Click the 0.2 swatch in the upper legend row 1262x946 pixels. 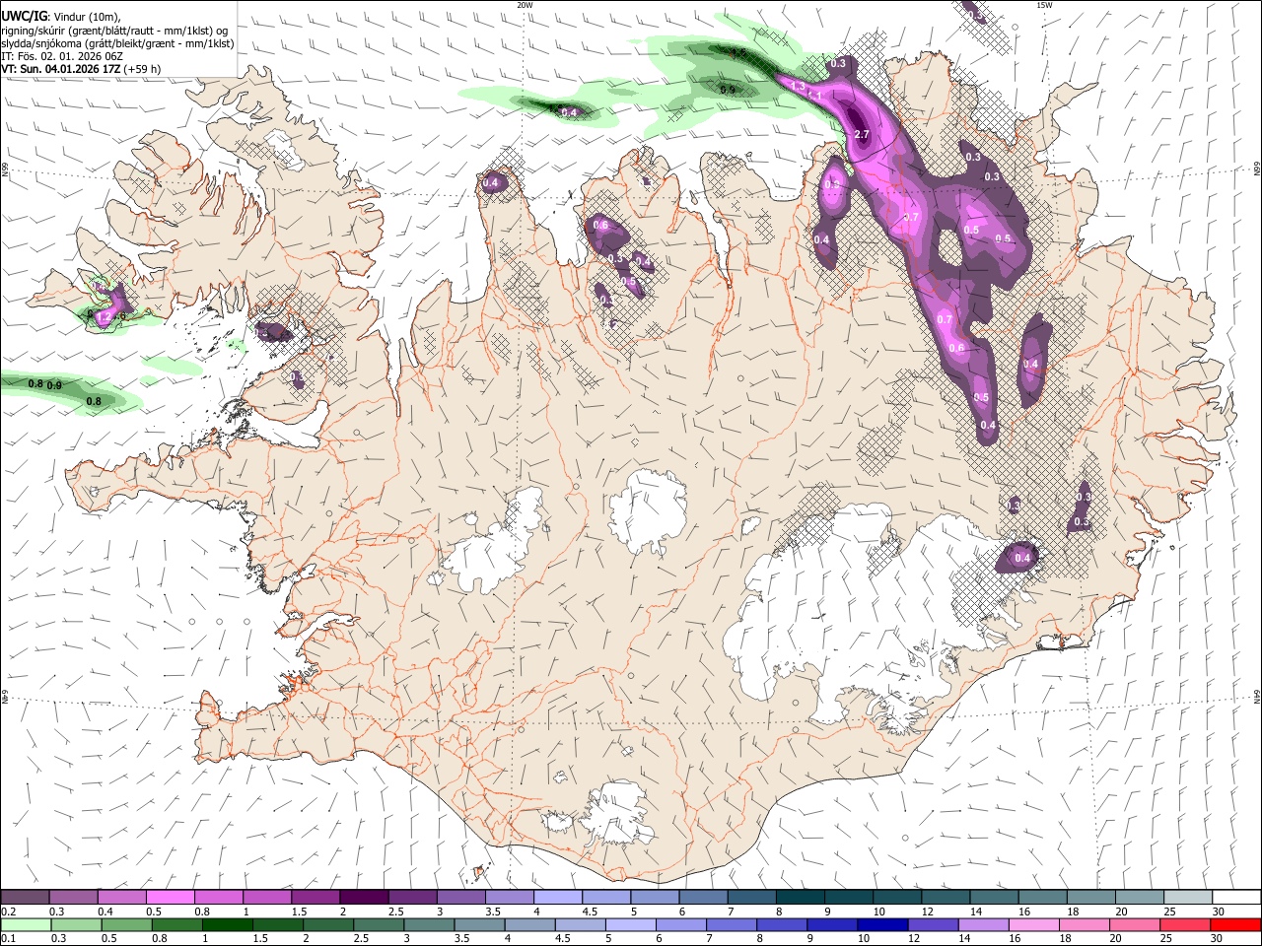click(25, 898)
